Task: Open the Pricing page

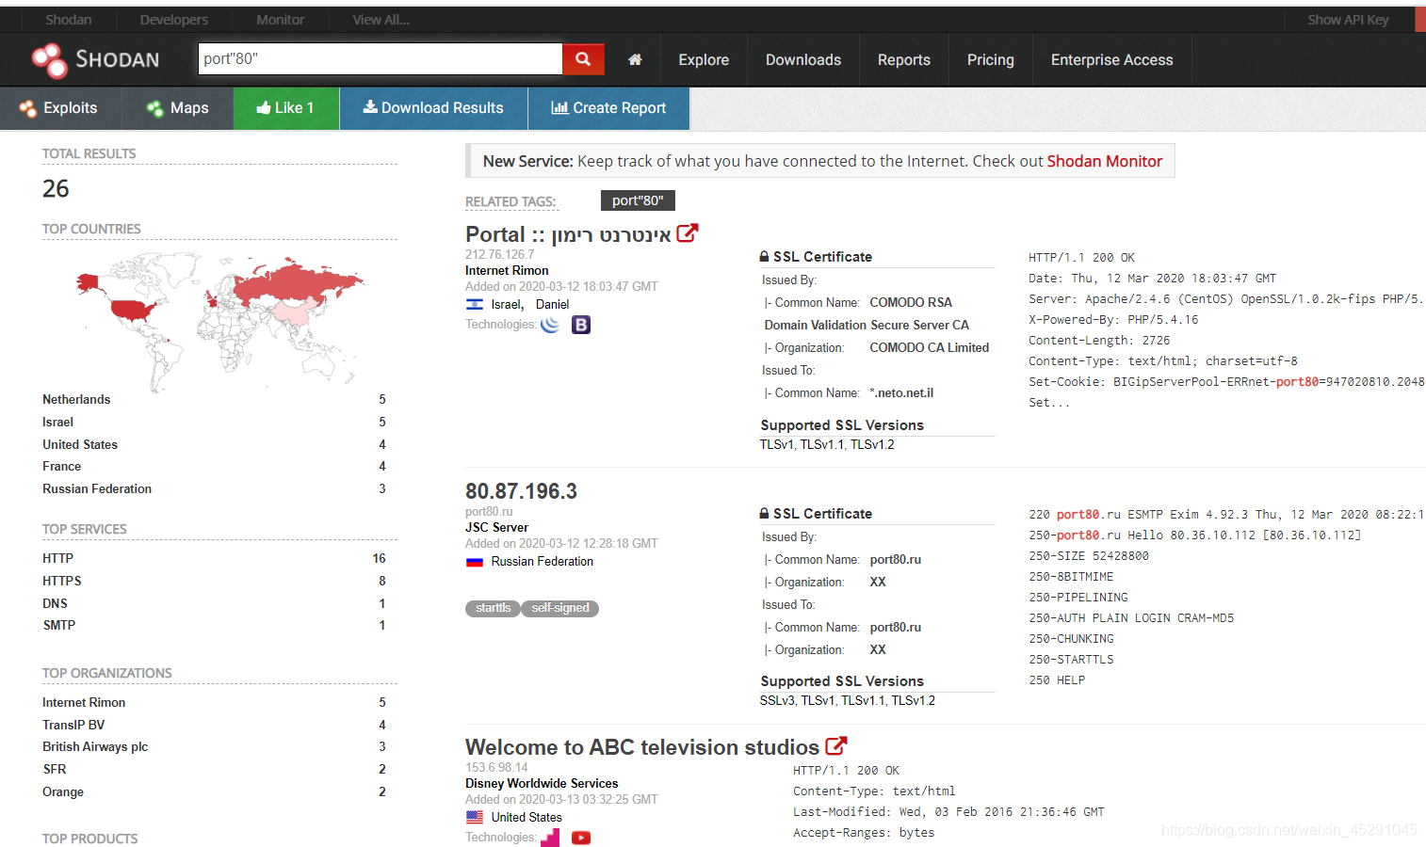Action: coord(991,60)
